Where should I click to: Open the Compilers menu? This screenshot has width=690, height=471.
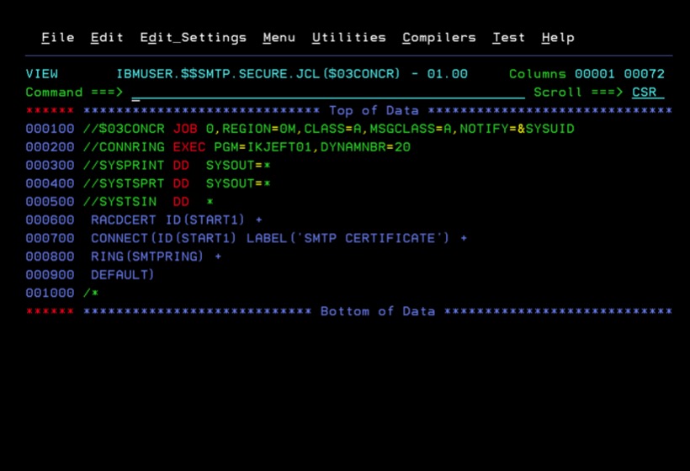(439, 38)
